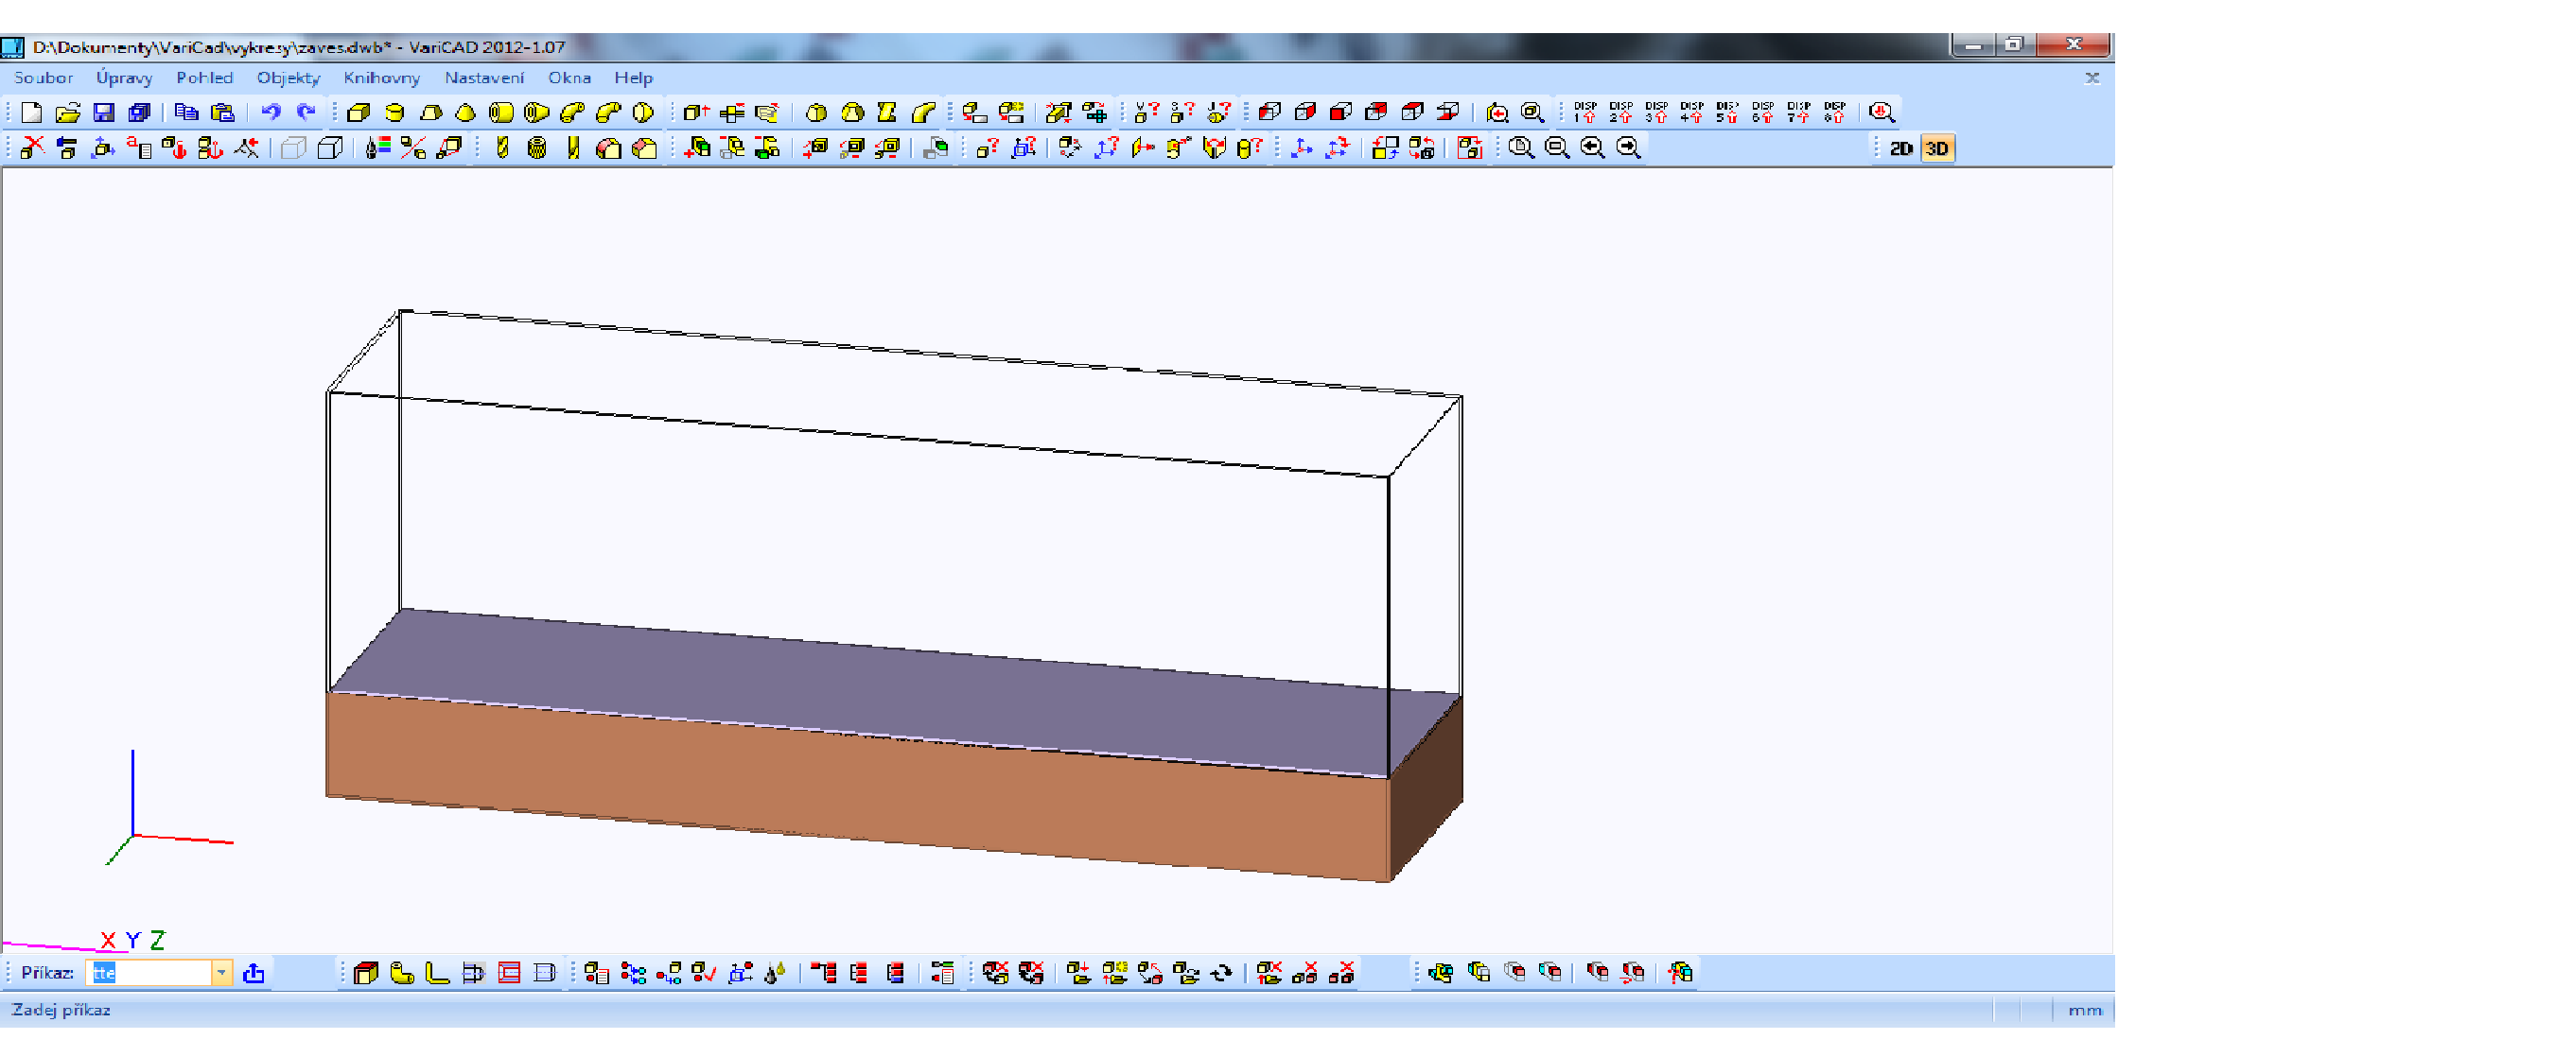Switch to 2D mode
This screenshot has width=2573, height=1057.
tap(1899, 148)
